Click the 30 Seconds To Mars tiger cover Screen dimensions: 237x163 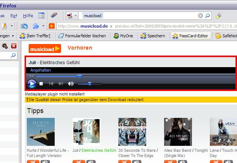[132, 132]
